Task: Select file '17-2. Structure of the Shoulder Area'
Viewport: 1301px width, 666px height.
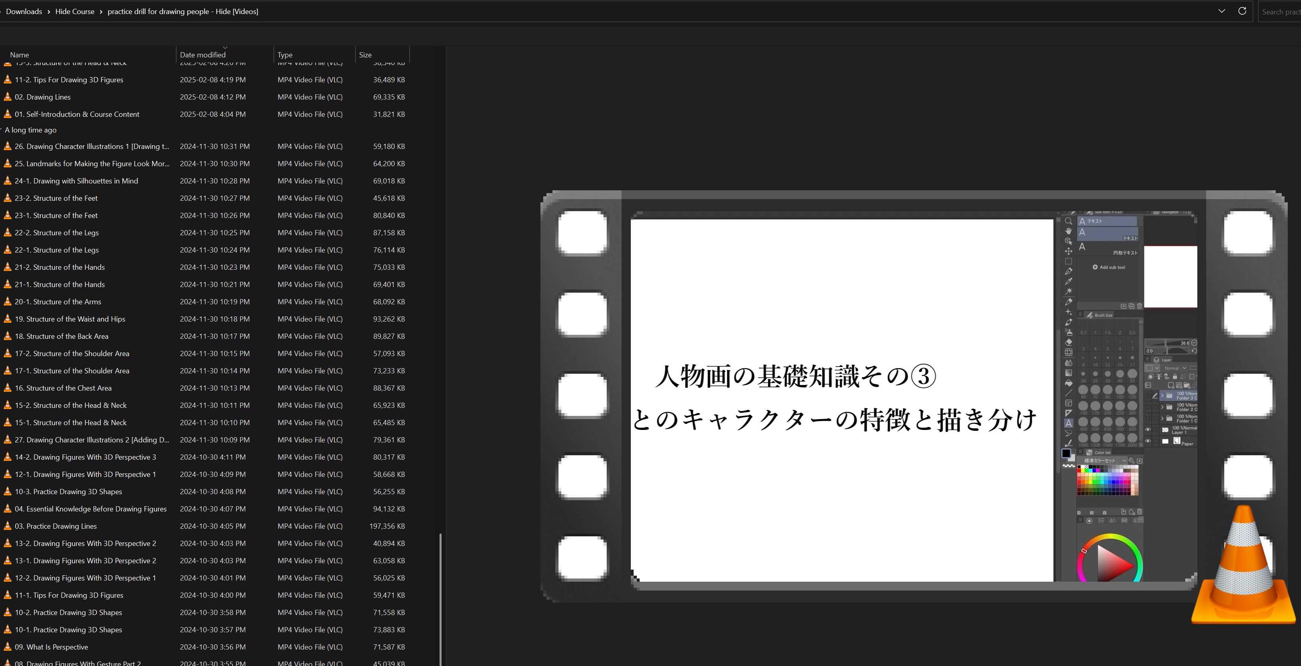Action: pos(72,353)
